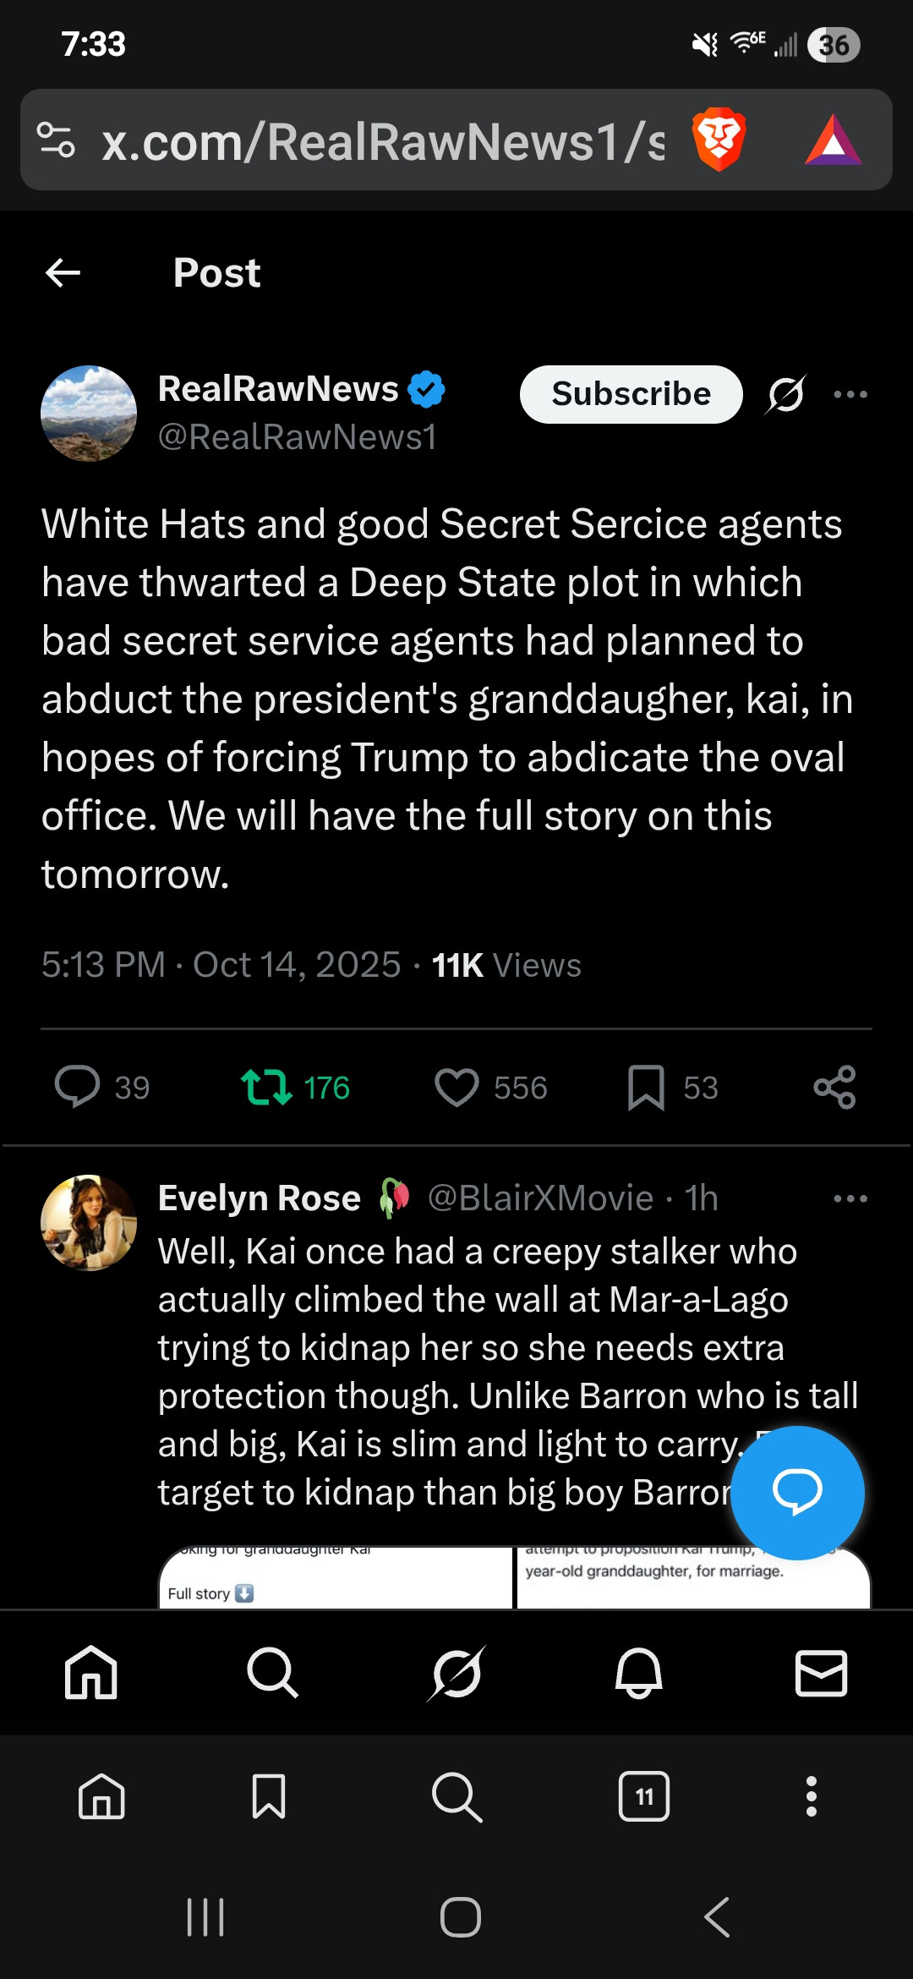
Task: Open more options on RealRawNews post
Action: [850, 394]
